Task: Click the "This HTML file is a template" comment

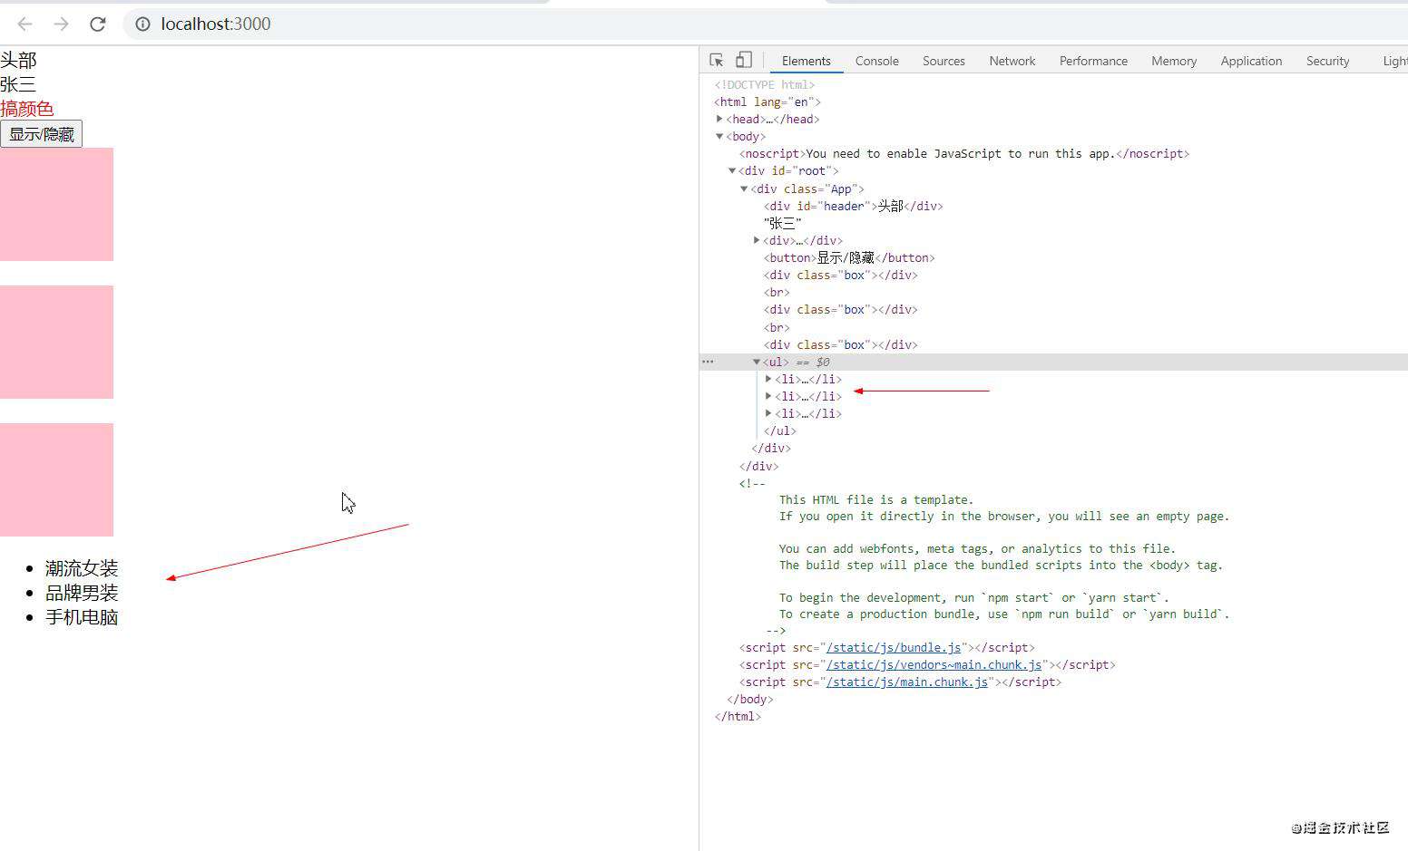Action: (876, 499)
